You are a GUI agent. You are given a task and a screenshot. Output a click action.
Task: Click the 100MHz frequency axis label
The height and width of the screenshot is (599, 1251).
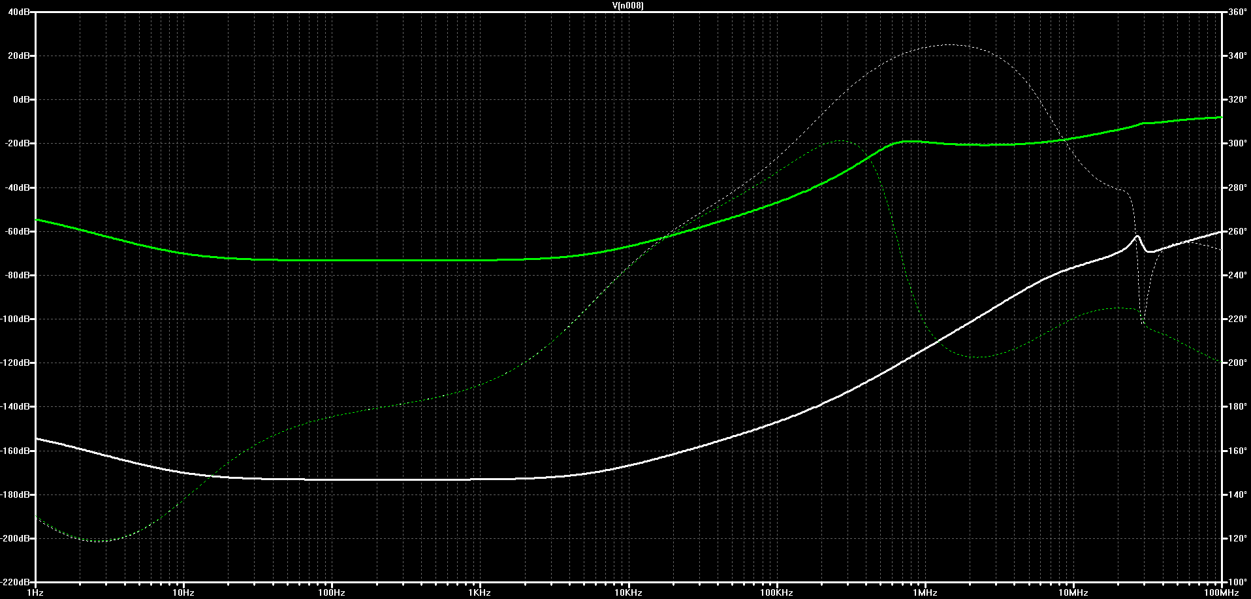pyautogui.click(x=1221, y=592)
